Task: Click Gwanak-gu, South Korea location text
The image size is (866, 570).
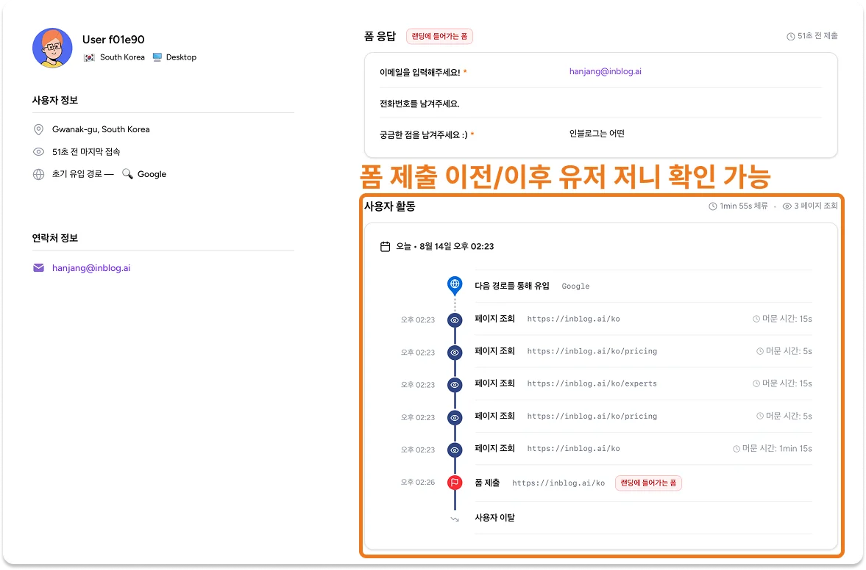Action: click(x=101, y=129)
